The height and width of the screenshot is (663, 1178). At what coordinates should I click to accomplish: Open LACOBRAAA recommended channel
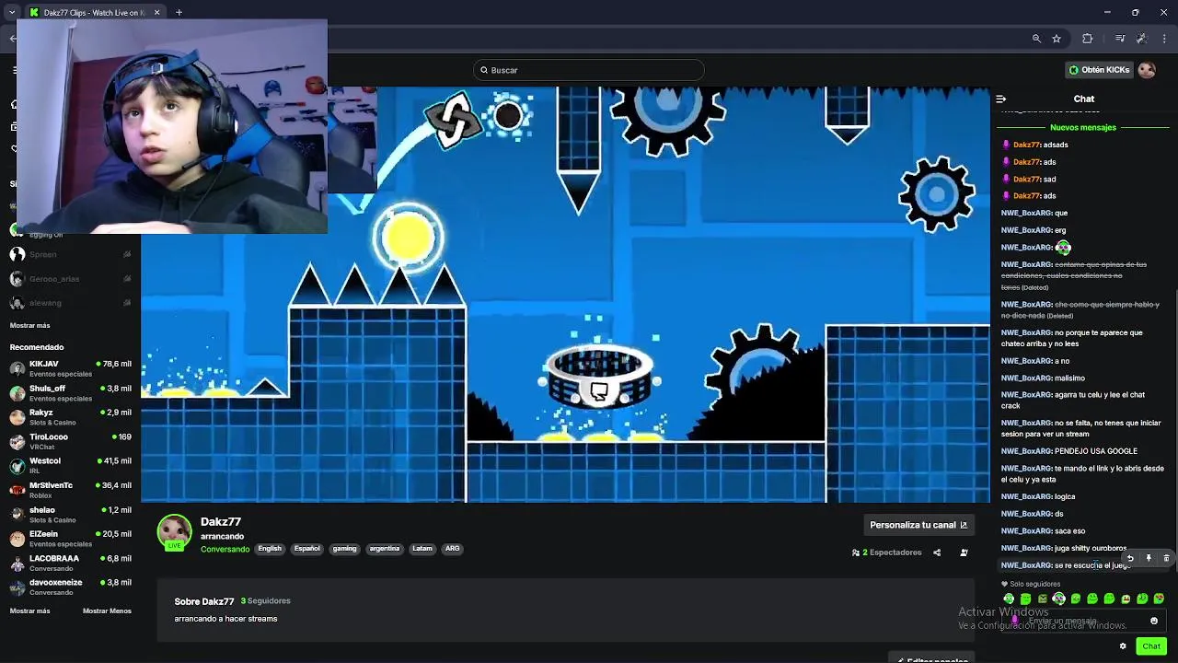click(70, 563)
